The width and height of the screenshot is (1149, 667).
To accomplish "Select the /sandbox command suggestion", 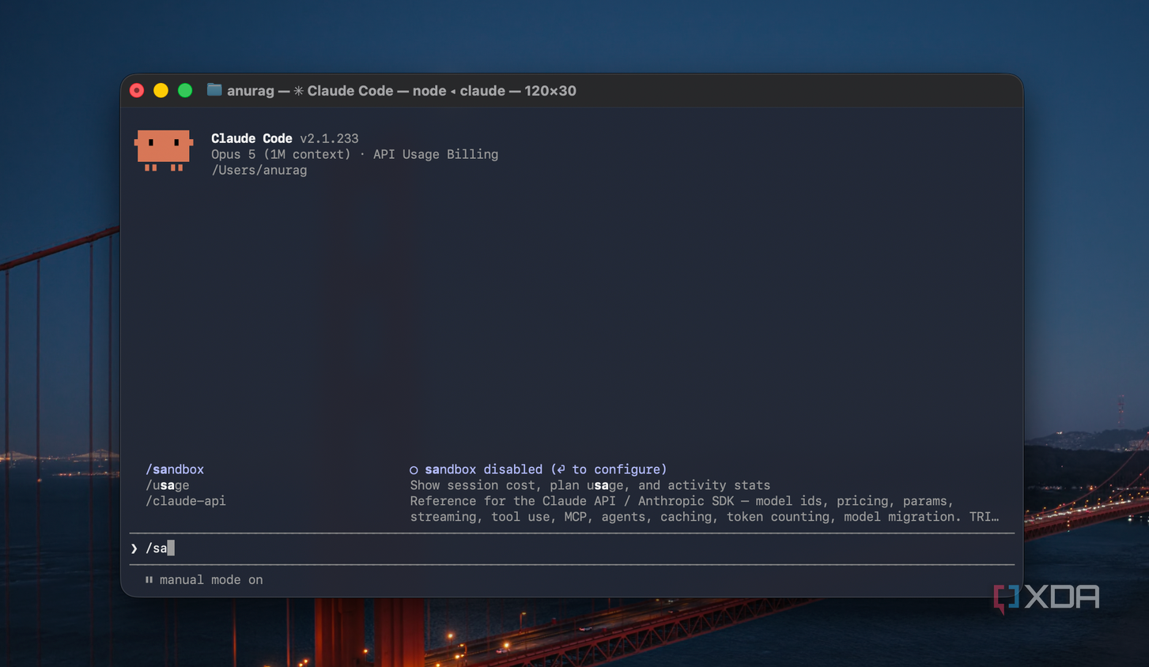I will [x=175, y=469].
